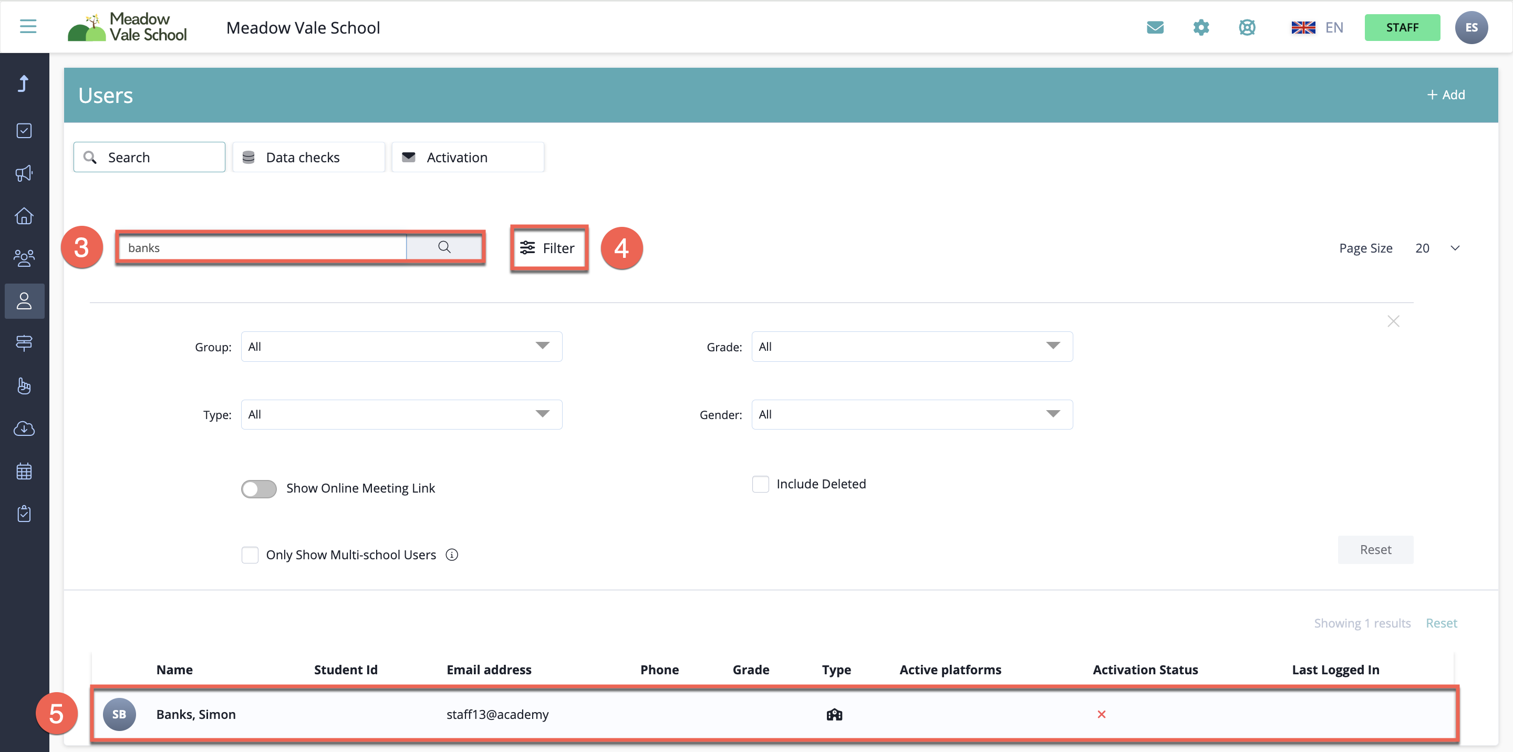Toggle Show Online Meeting Link switch
The image size is (1513, 752).
point(258,488)
